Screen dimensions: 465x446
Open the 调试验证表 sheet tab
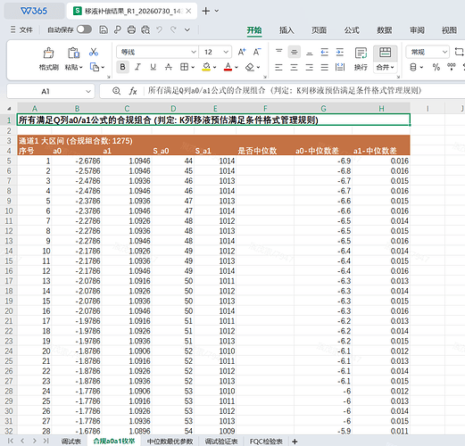click(221, 442)
